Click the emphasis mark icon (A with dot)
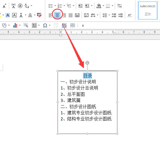This screenshot has width=160, height=148. pos(21,15)
